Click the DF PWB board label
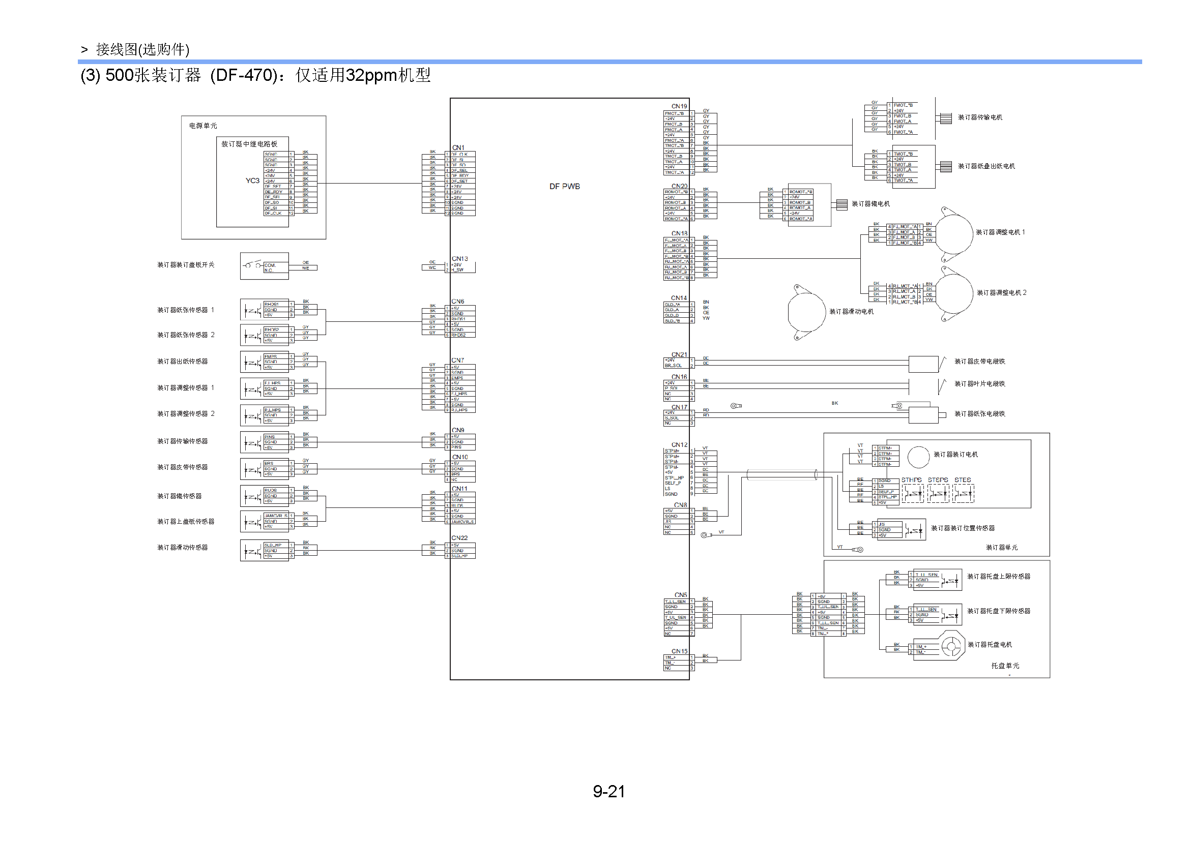1190x841 pixels. click(x=564, y=187)
